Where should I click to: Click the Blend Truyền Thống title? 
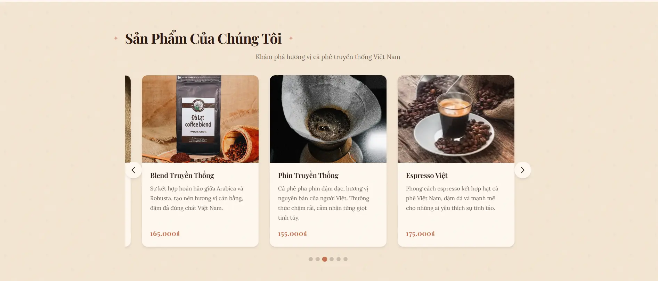(182, 176)
